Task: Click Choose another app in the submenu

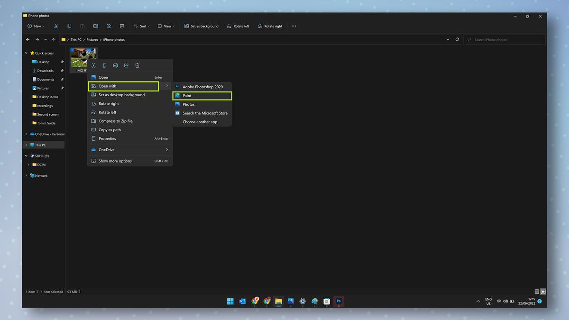Action: 201,122
